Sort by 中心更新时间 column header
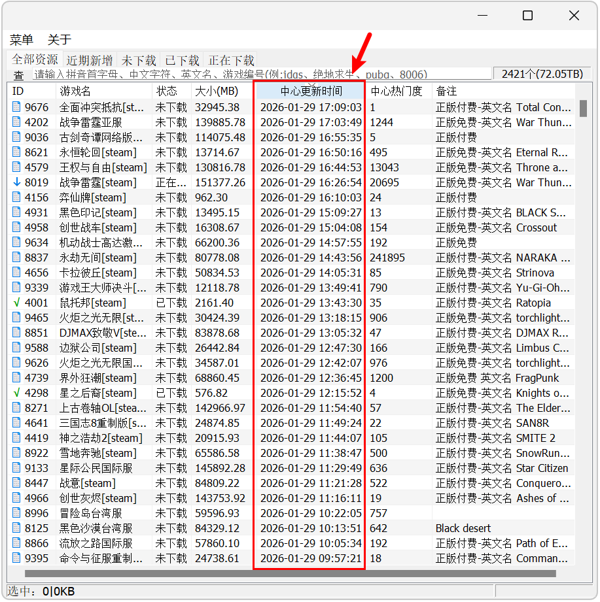 tap(309, 91)
